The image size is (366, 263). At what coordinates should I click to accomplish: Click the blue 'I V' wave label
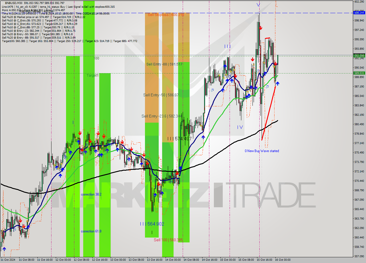tap(240, 127)
